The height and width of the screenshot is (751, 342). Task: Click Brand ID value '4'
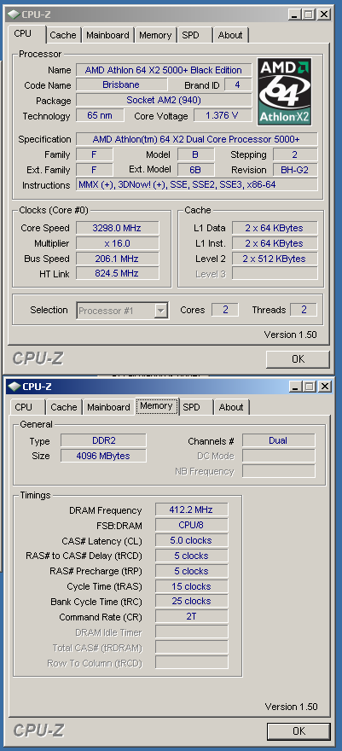coord(238,84)
